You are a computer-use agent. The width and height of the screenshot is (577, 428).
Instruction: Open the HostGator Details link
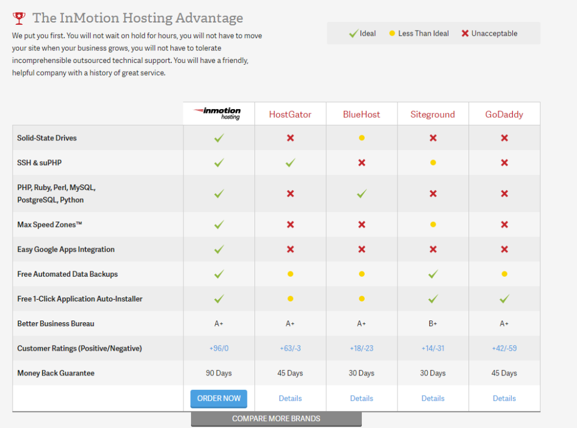(290, 398)
